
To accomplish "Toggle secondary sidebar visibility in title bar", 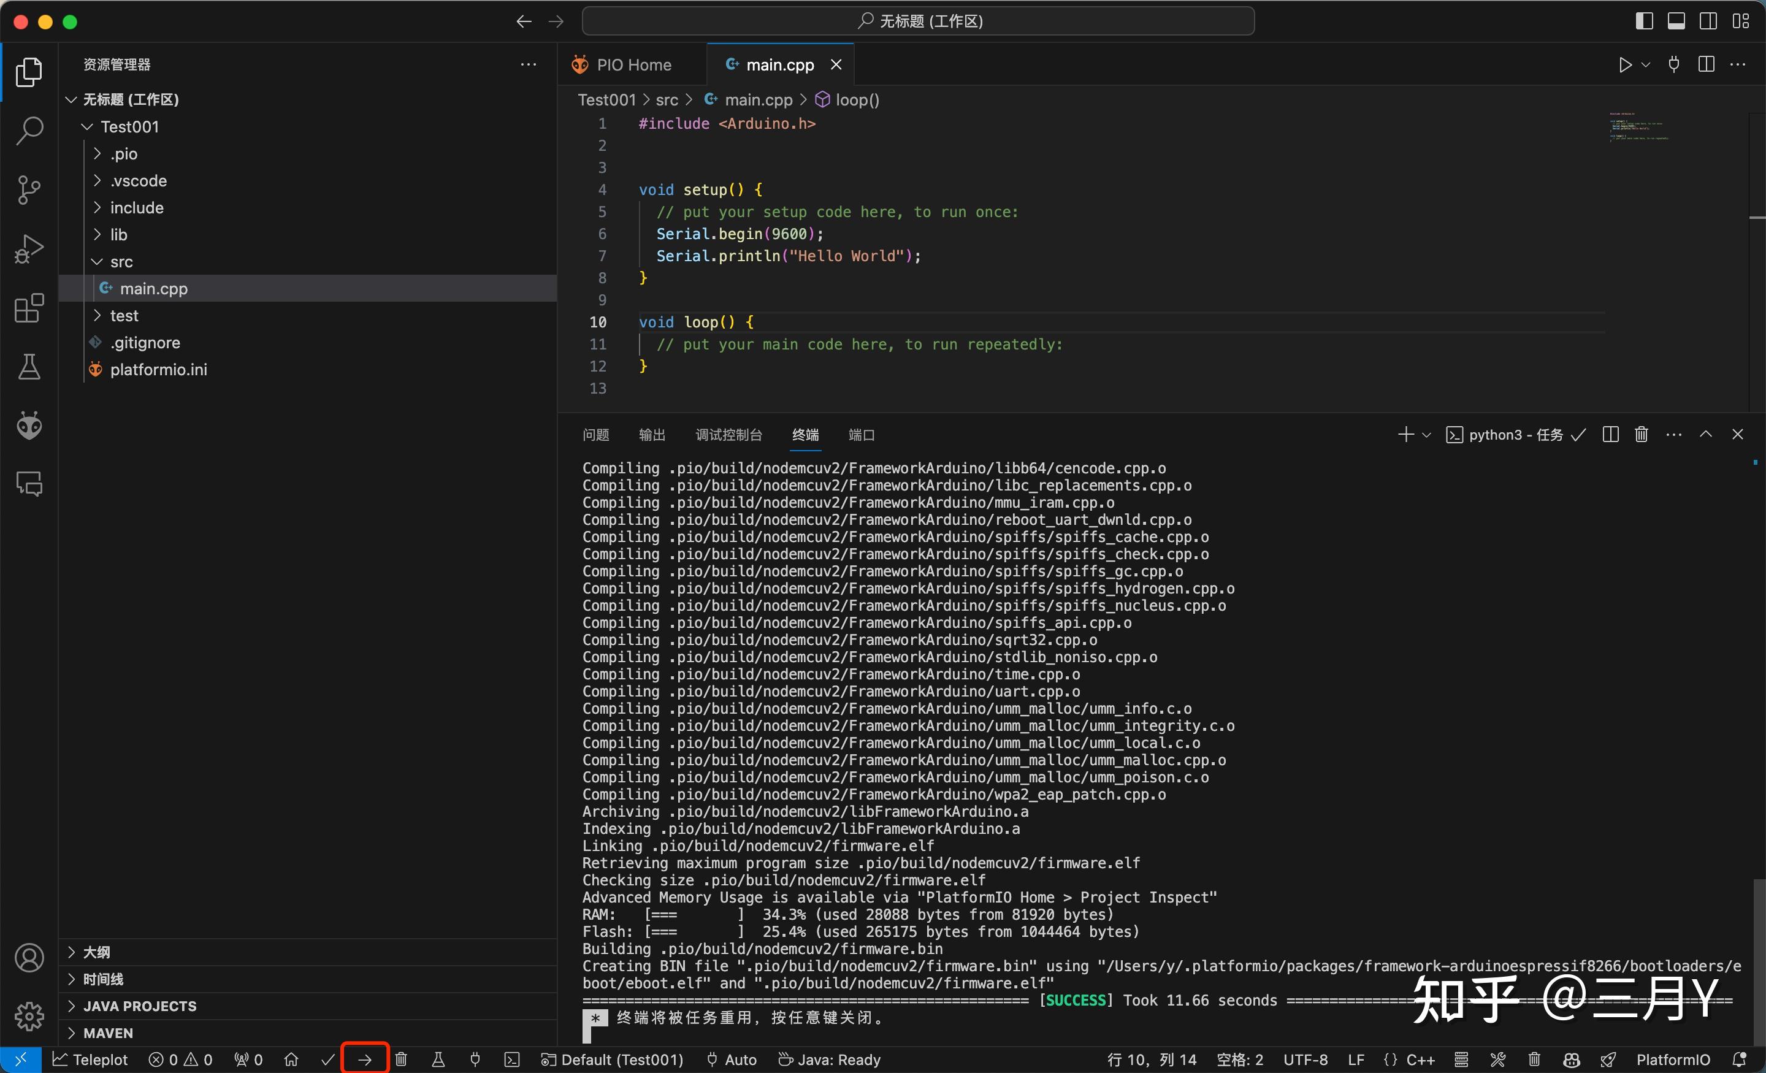I will pyautogui.click(x=1708, y=21).
